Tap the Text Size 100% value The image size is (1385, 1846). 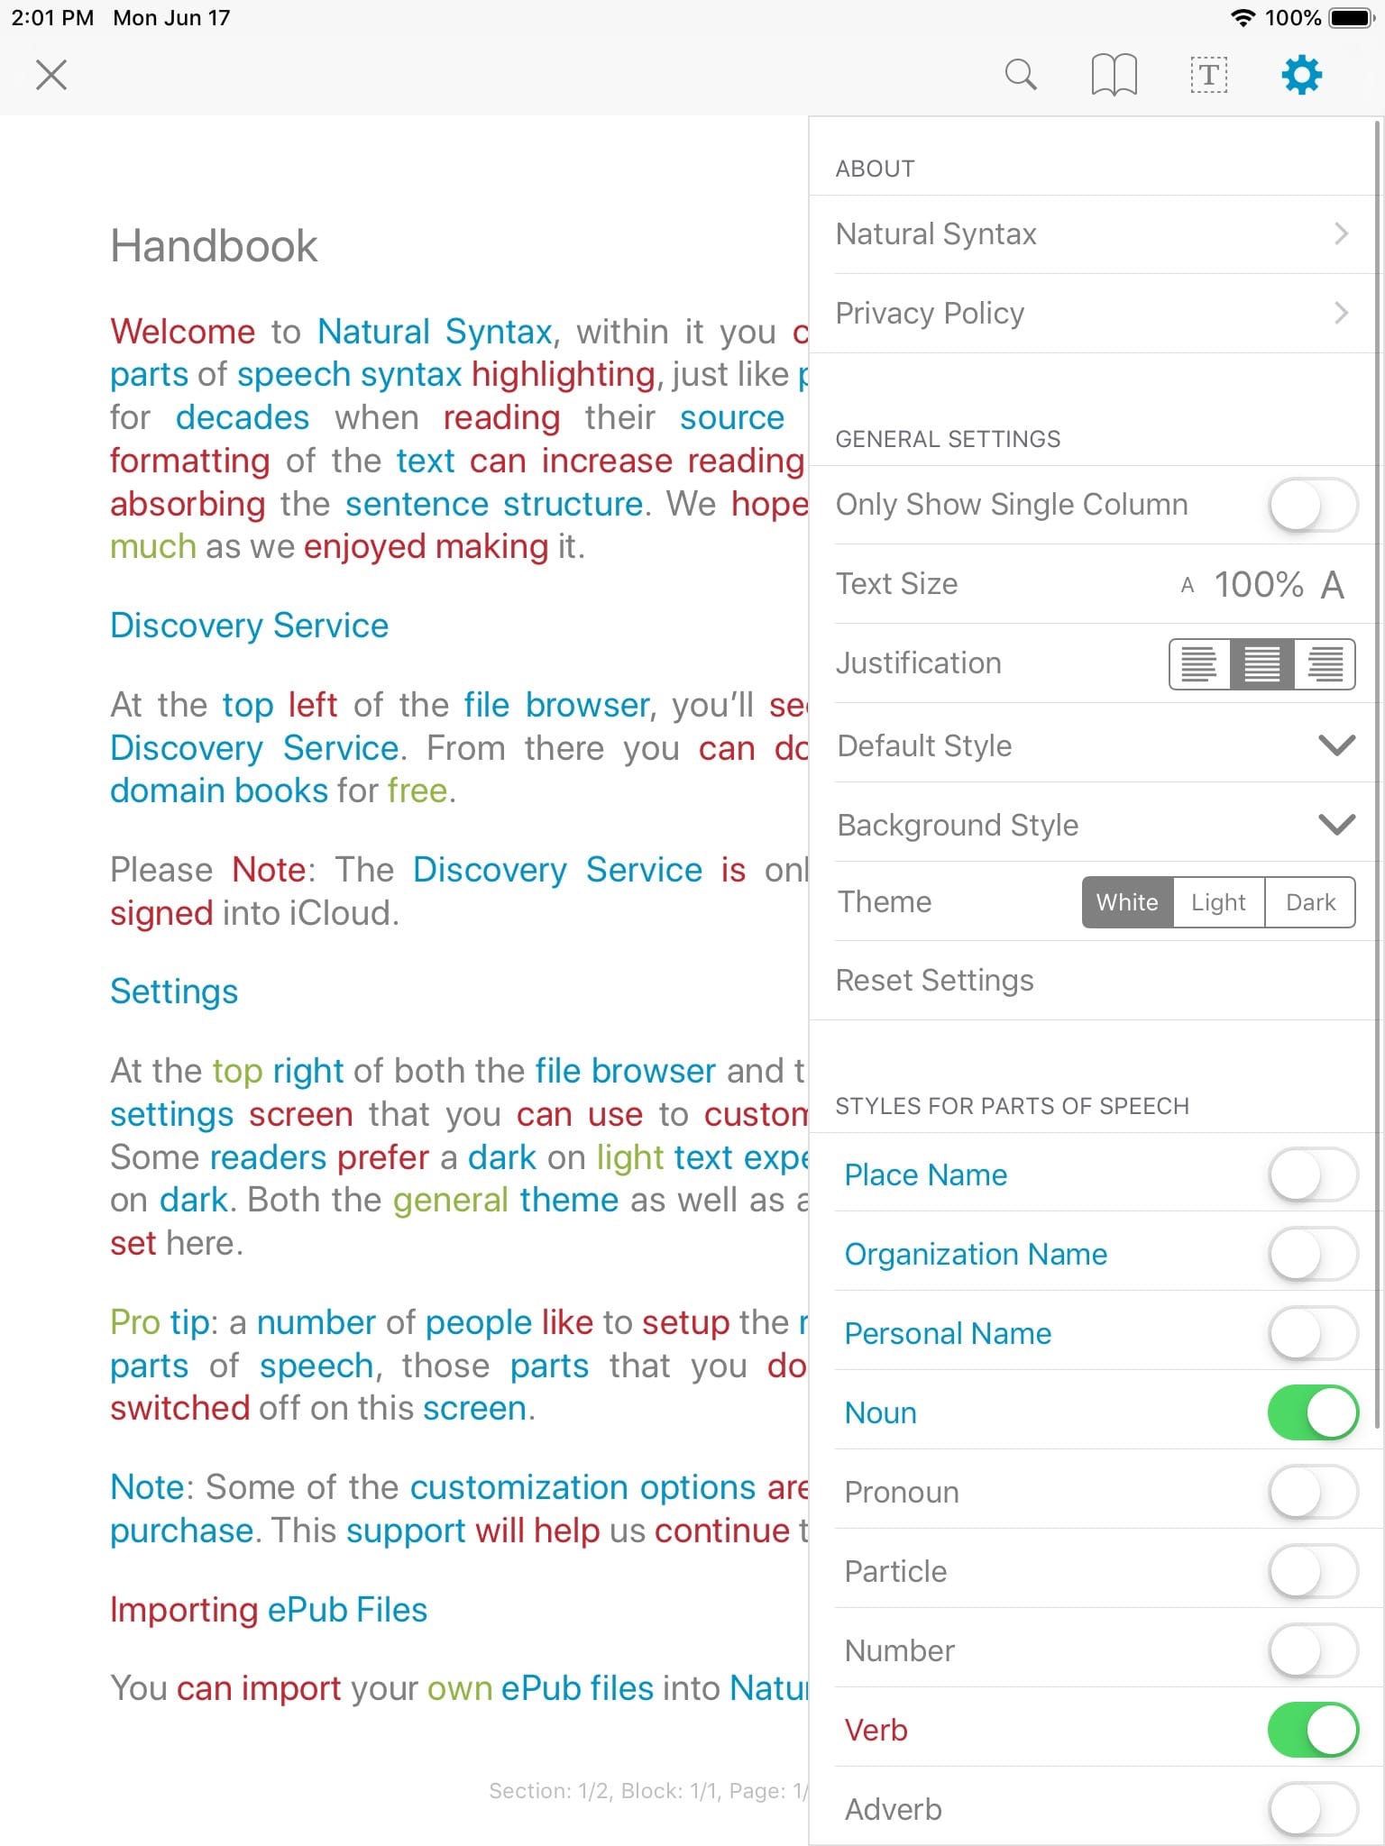[x=1259, y=585]
